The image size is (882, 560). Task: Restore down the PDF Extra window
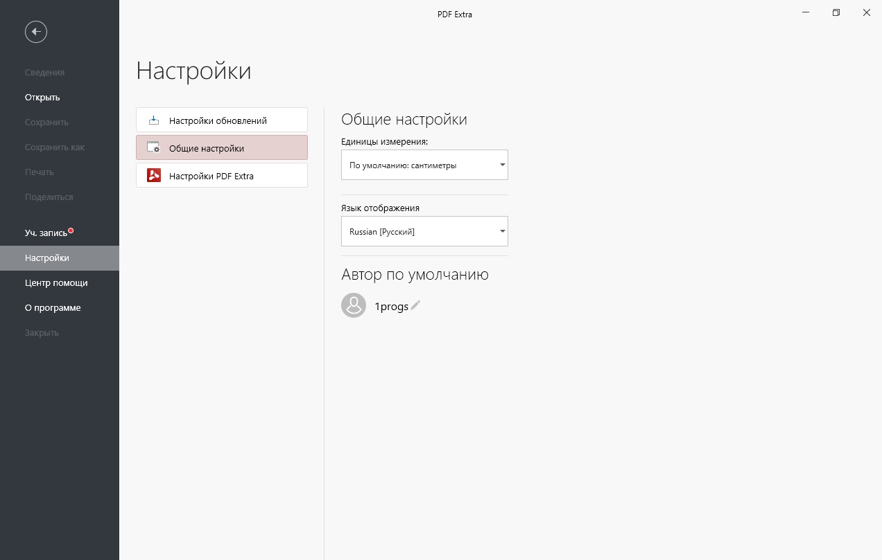pos(836,12)
